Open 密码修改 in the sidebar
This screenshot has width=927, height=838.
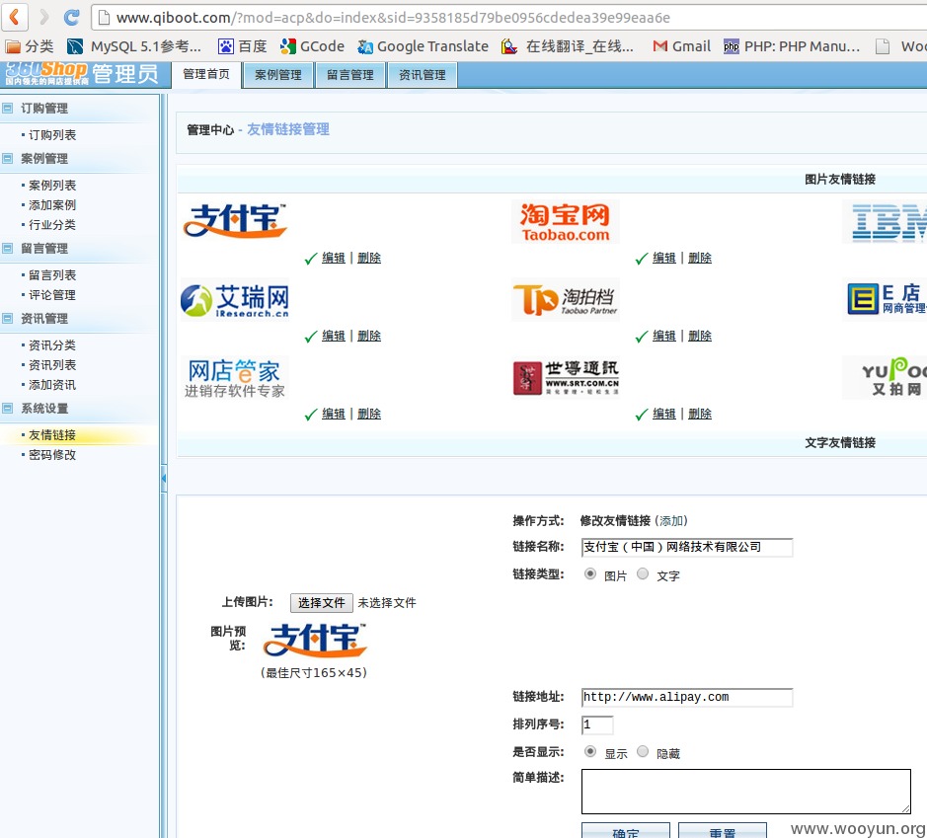[52, 455]
